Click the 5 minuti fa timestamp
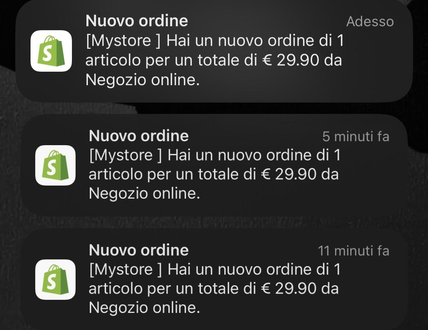 tap(356, 136)
